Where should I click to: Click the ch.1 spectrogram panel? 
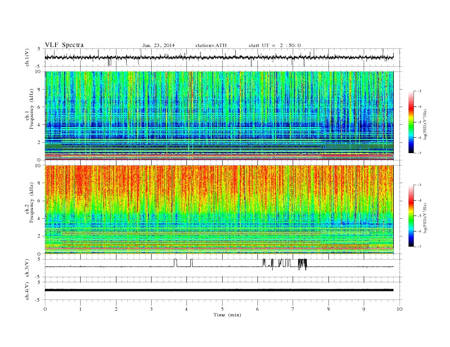tap(219, 116)
